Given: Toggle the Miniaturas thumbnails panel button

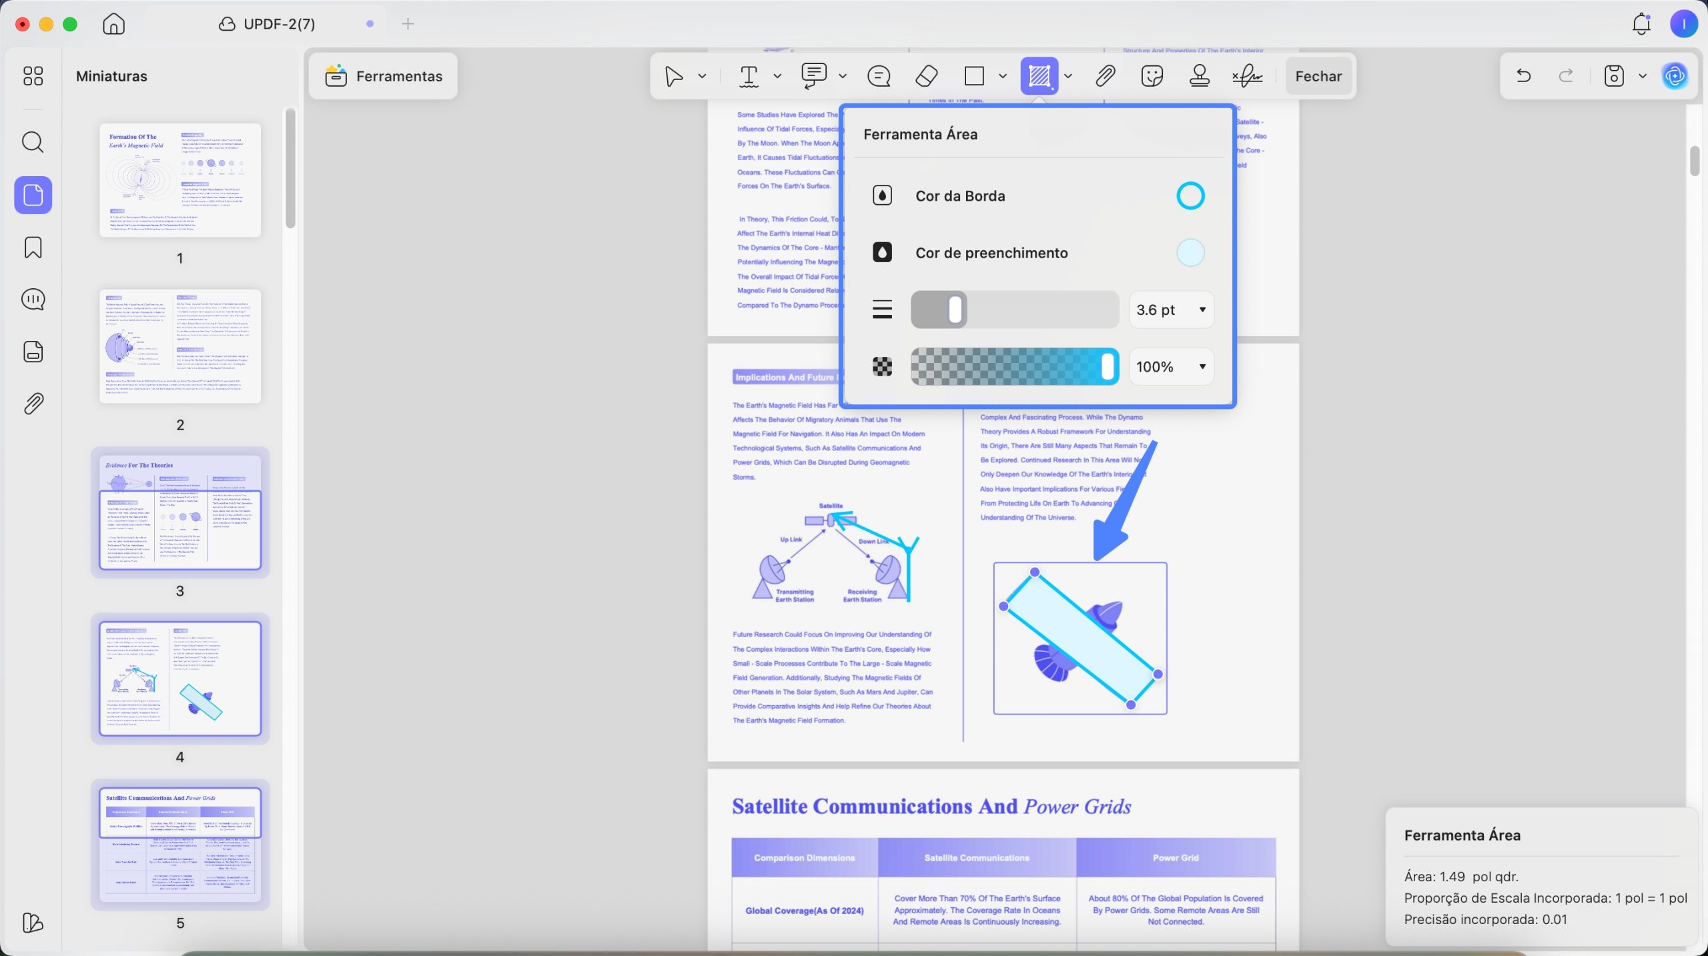Looking at the screenshot, I should (x=33, y=195).
